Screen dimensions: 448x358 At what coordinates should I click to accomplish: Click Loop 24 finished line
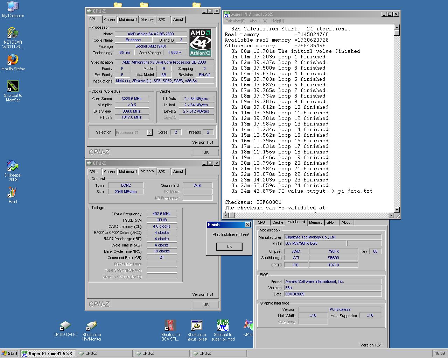click(280, 185)
